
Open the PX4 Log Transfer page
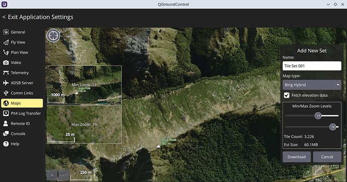pos(22,114)
